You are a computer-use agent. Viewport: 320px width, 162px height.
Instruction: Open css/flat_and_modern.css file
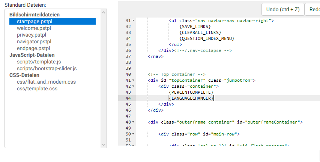[x=46, y=82]
